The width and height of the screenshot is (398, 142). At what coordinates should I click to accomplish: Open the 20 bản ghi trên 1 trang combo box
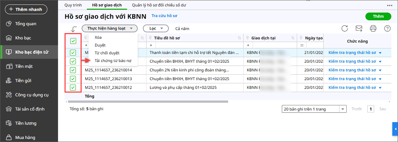tap(314, 109)
